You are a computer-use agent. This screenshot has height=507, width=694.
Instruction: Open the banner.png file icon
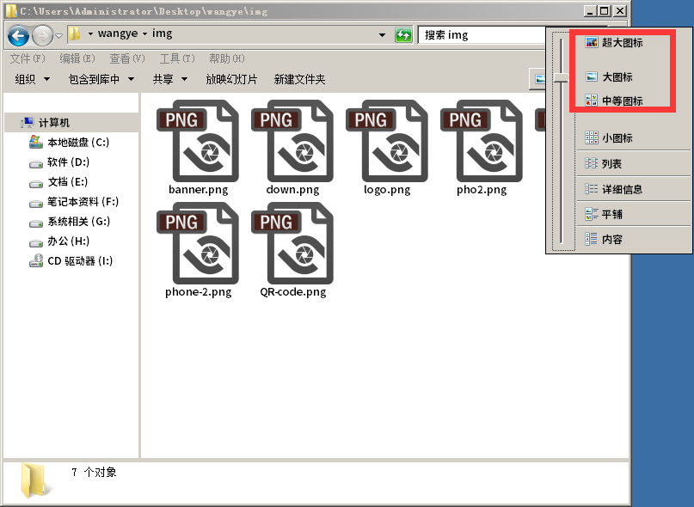(x=199, y=142)
